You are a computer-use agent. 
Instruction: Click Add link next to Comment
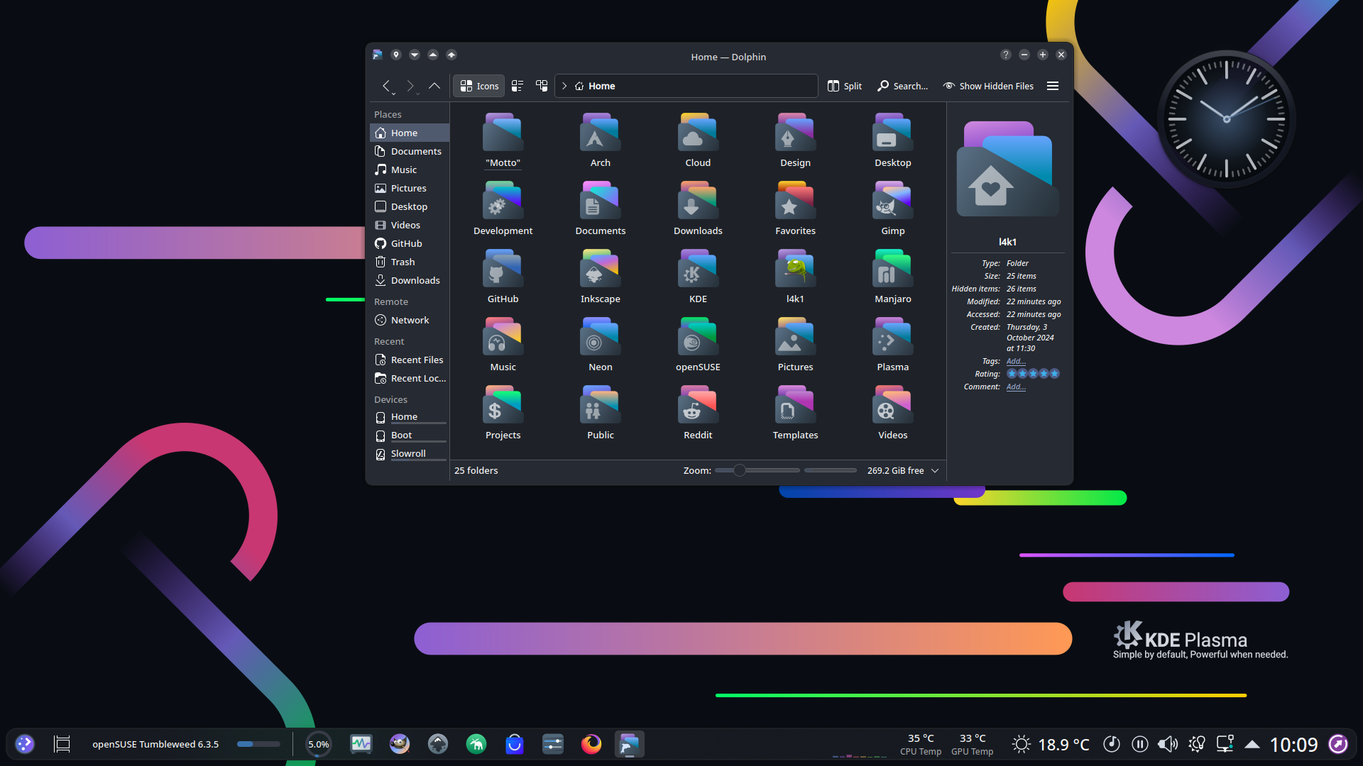(1016, 387)
